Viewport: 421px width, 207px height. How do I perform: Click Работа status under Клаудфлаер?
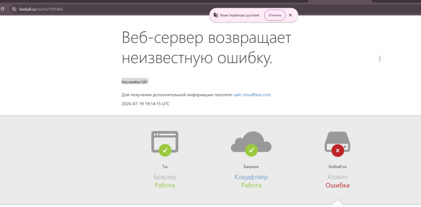click(x=251, y=185)
